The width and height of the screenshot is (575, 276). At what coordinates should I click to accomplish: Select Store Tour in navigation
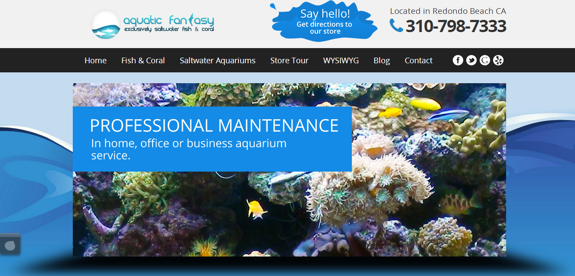(289, 61)
